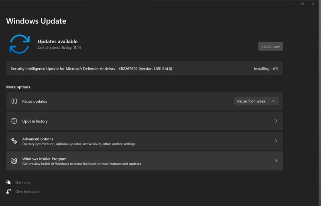Click the Update history clock icon
The image size is (321, 206).
click(14, 121)
